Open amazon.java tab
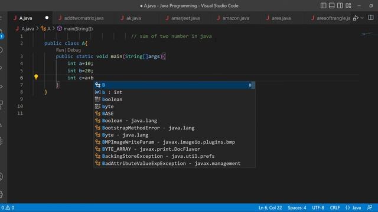This screenshot has width=378, height=212. tap(236, 18)
